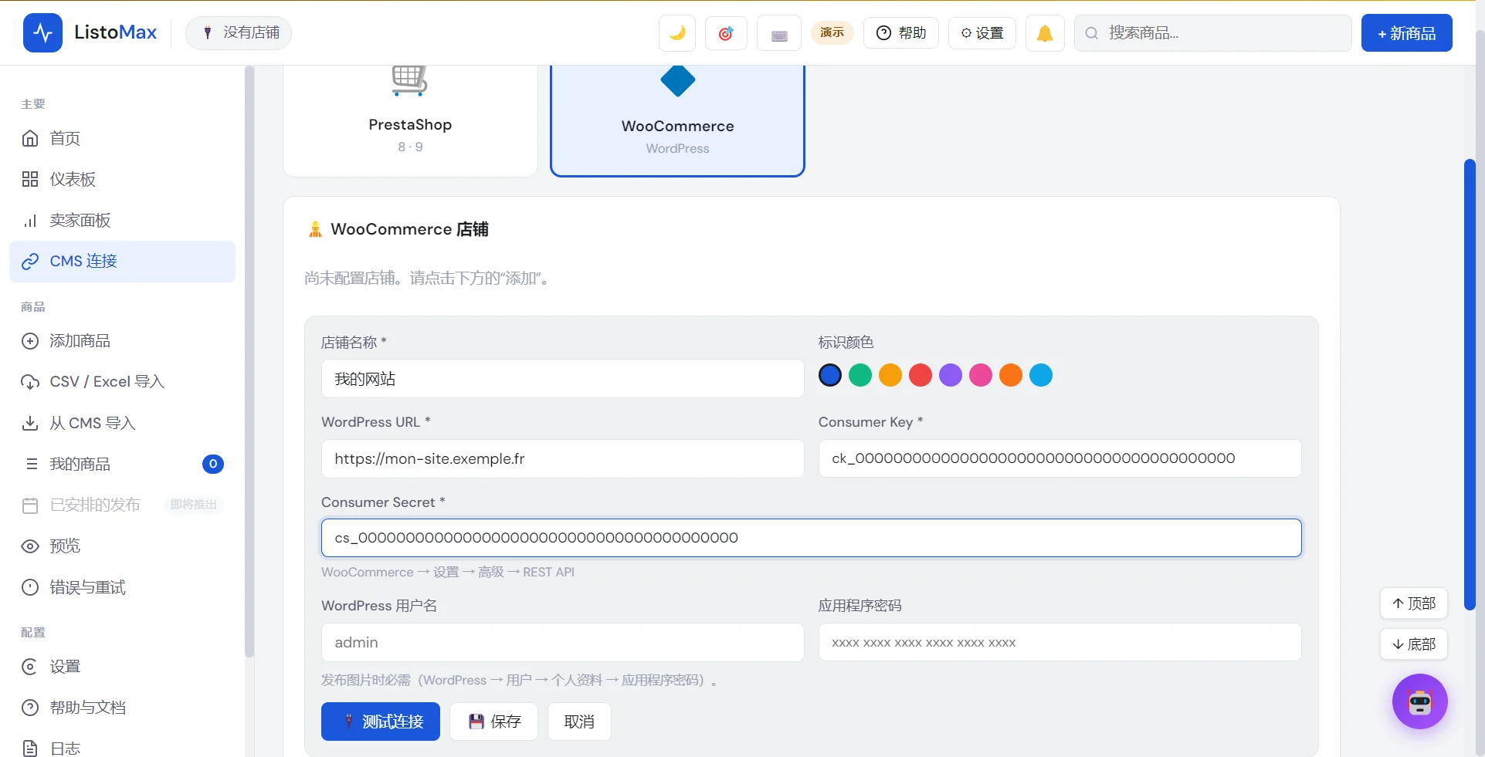1485x757 pixels.
Task: Open the chatbot robot assistant icon
Action: pyautogui.click(x=1419, y=701)
